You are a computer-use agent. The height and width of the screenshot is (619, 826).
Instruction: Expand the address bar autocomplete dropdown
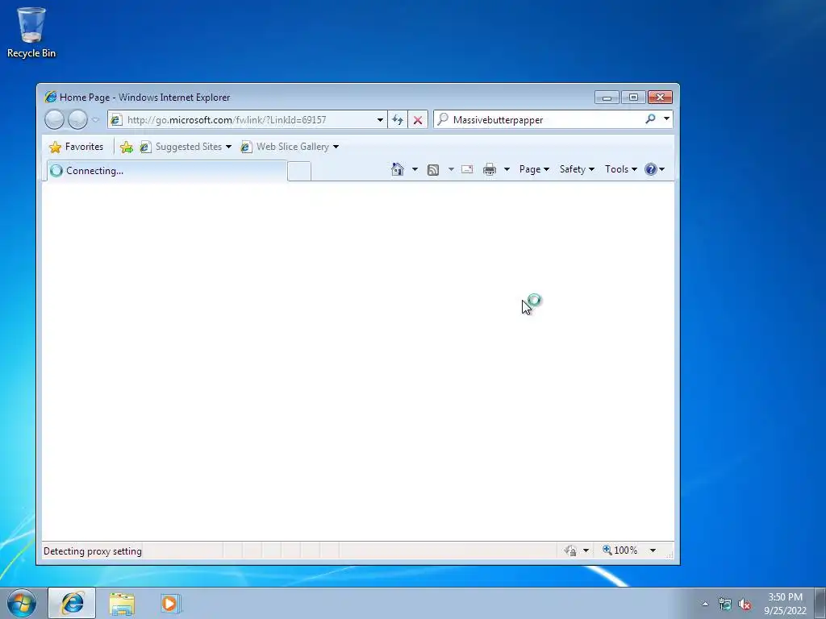(x=380, y=120)
